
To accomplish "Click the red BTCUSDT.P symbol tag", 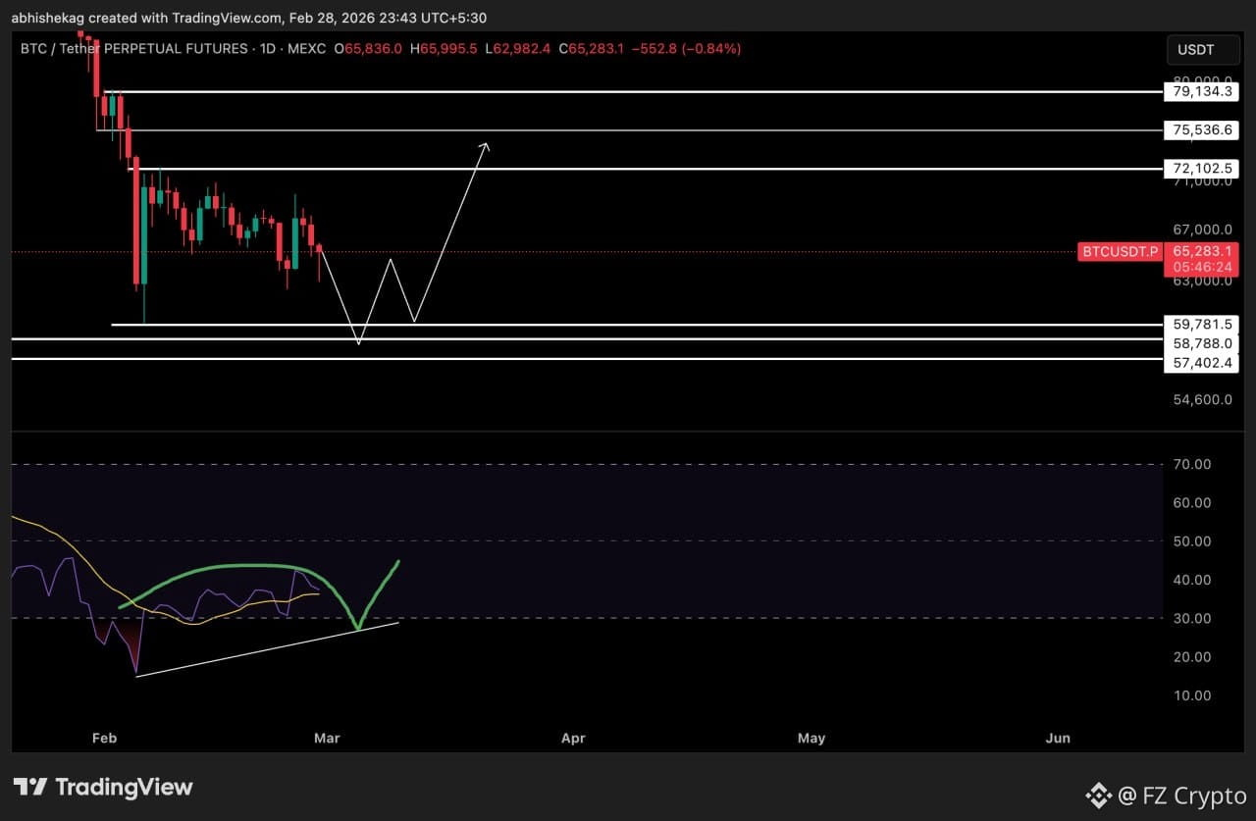I will 1121,251.
